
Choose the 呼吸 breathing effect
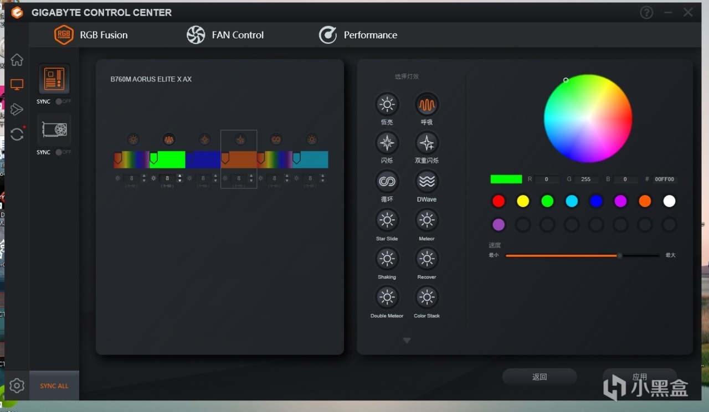click(427, 104)
